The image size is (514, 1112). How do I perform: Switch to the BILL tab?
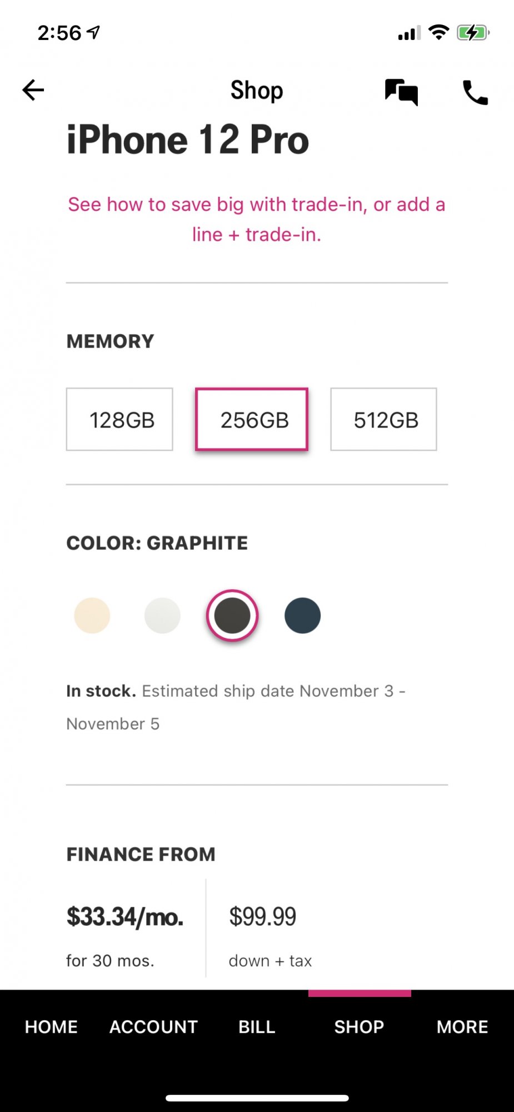click(257, 1026)
